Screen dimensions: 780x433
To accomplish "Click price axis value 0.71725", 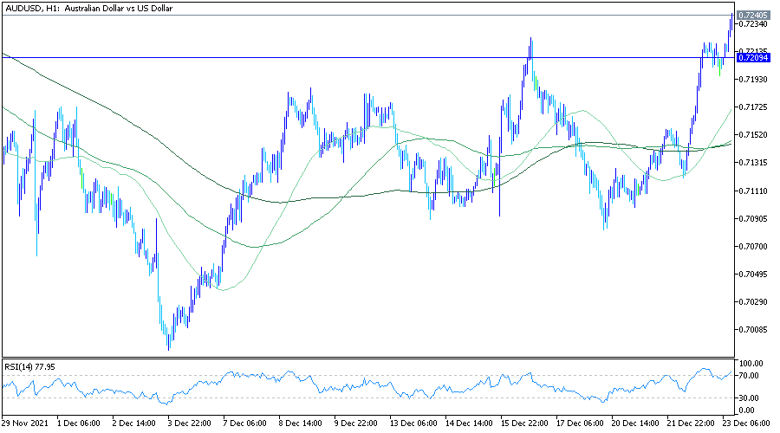I will click(752, 107).
